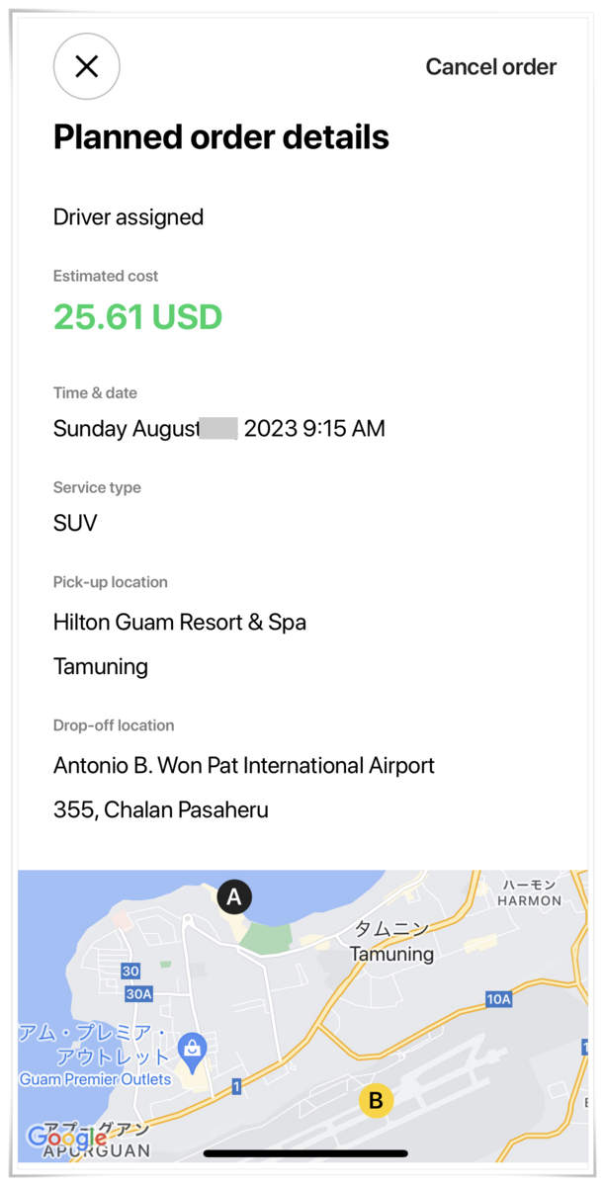The image size is (605, 1186).
Task: Tap the pickup marker A on the map
Action: [234, 896]
